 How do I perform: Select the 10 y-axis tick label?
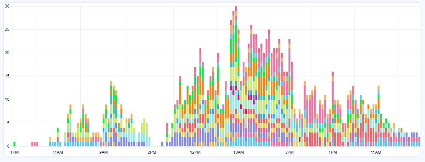[x=7, y=100]
